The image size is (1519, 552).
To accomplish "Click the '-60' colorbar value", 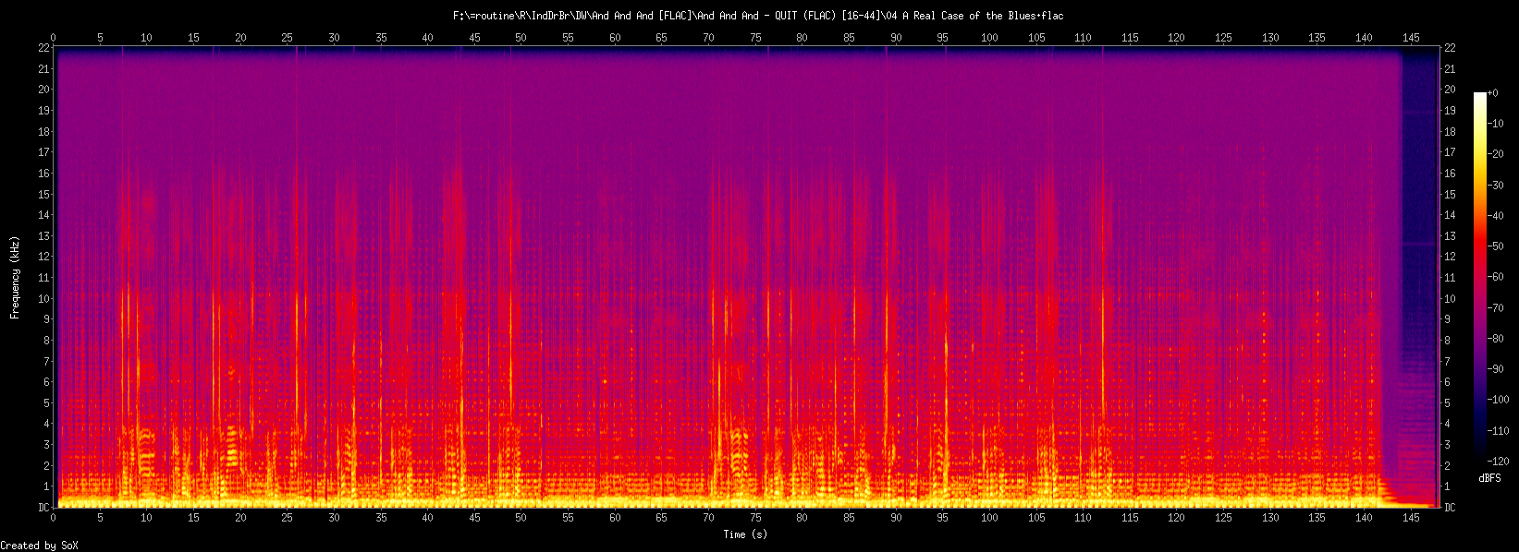I will pyautogui.click(x=1495, y=277).
